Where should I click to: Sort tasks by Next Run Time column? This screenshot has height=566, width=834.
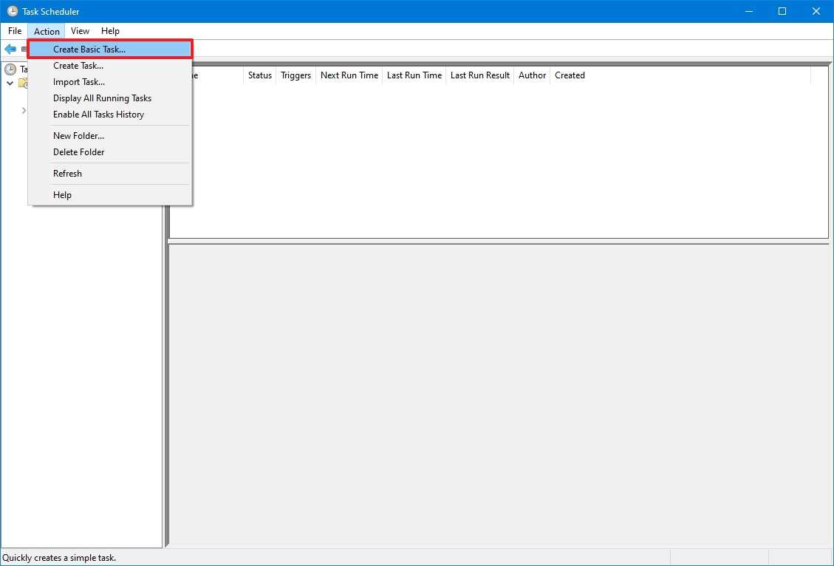pos(349,75)
